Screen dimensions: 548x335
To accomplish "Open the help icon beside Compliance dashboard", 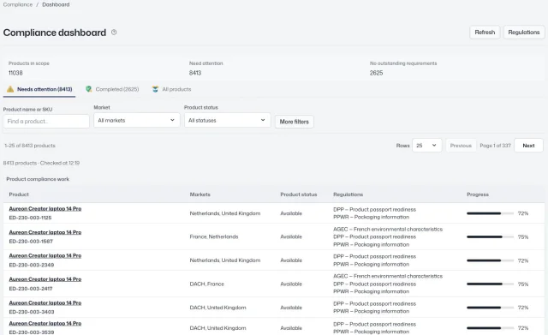I will point(114,33).
